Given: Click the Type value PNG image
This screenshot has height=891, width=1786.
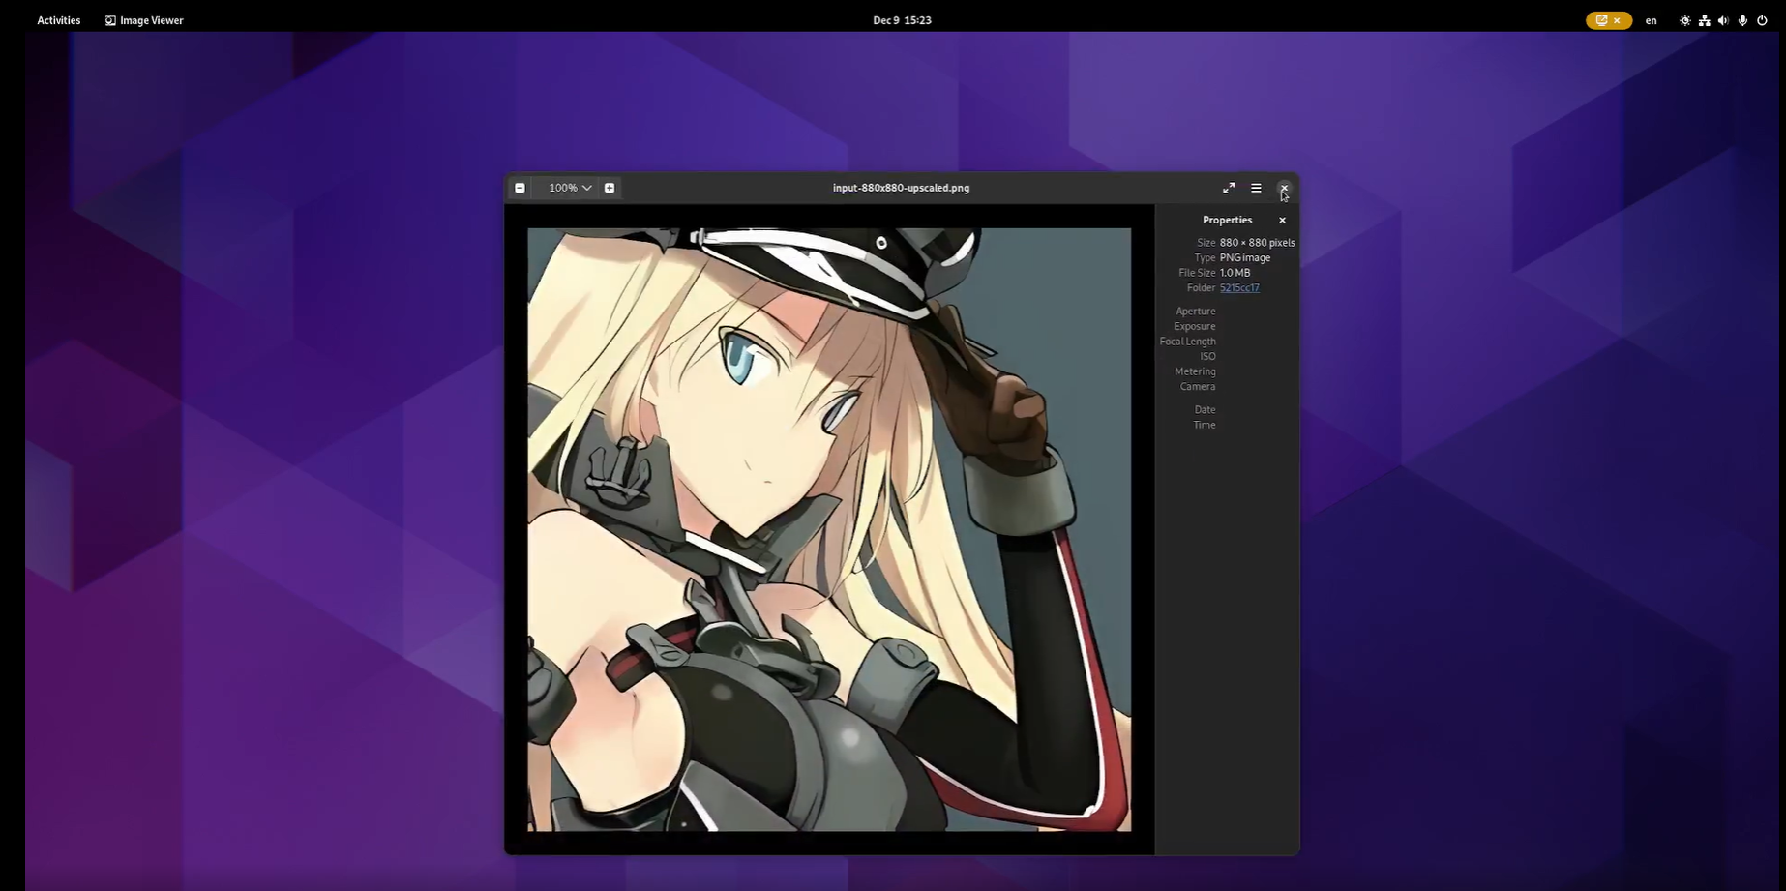Looking at the screenshot, I should (x=1245, y=258).
